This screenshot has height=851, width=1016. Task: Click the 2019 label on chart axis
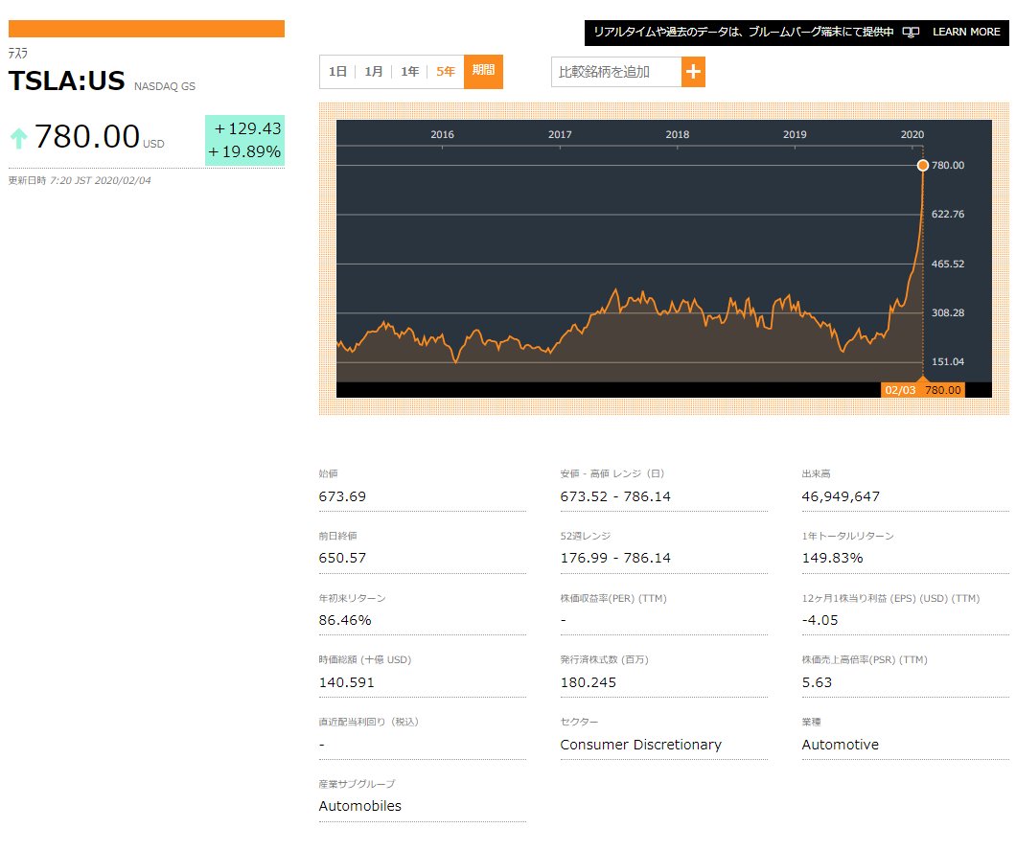795,134
